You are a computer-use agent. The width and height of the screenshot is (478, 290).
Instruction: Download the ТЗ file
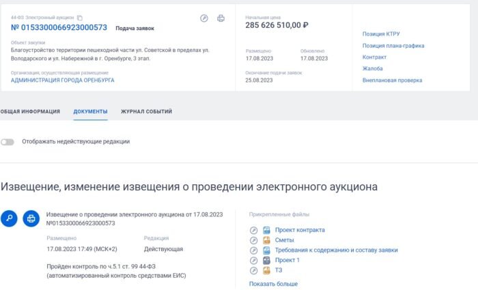(x=279, y=270)
